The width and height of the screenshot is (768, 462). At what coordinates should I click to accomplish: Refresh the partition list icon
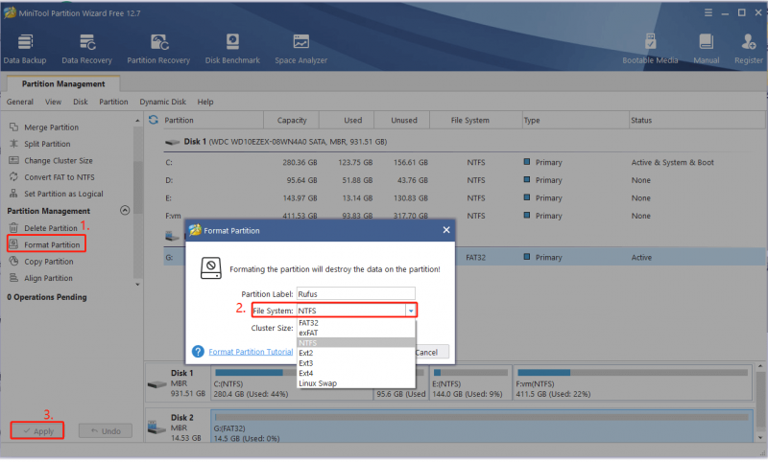154,120
